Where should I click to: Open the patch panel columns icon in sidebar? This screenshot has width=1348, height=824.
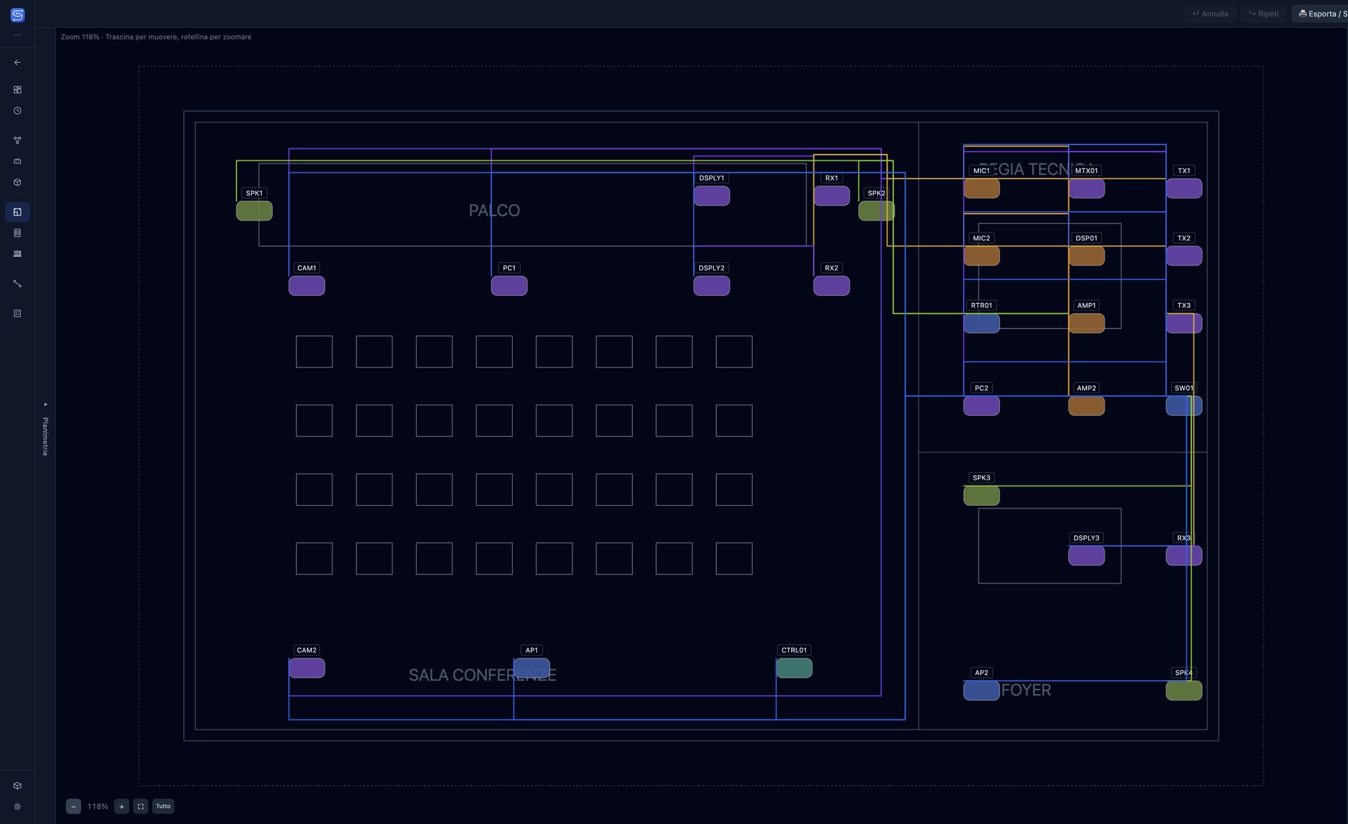[17, 254]
